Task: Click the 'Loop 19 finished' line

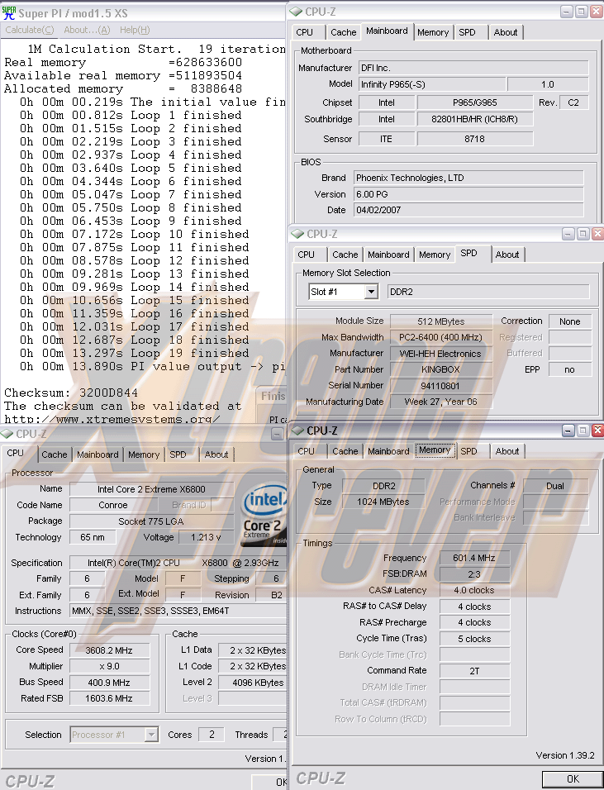Action: tap(135, 353)
